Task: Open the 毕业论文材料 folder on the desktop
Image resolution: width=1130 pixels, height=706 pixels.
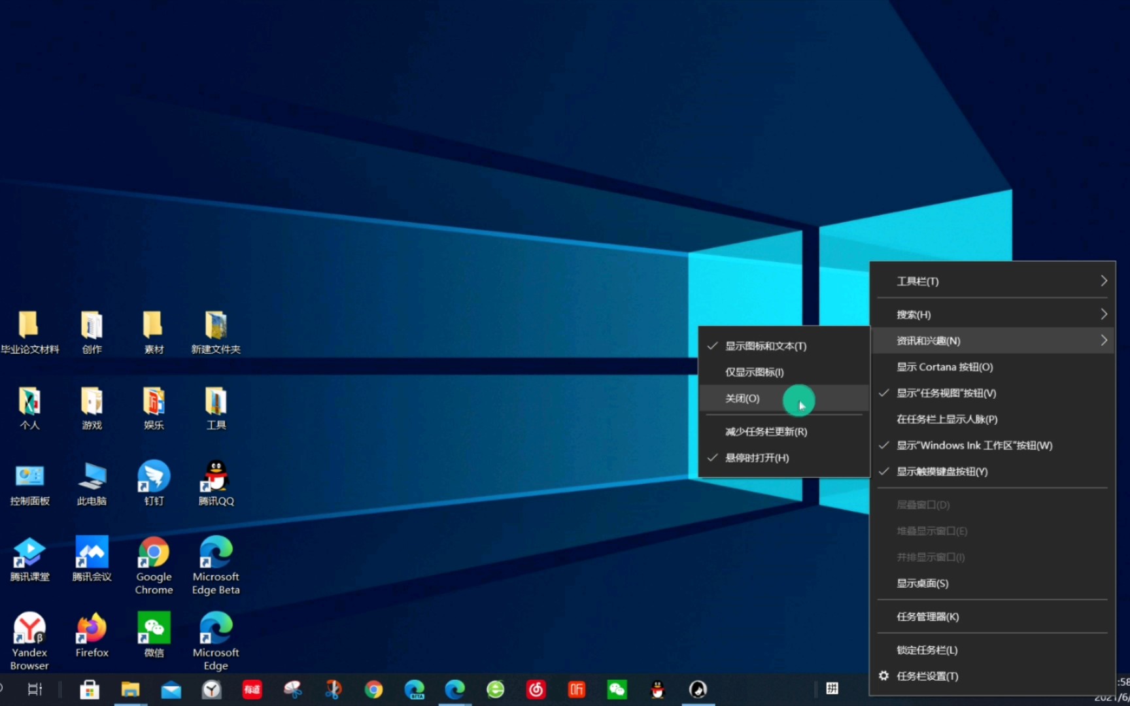Action: (30, 327)
